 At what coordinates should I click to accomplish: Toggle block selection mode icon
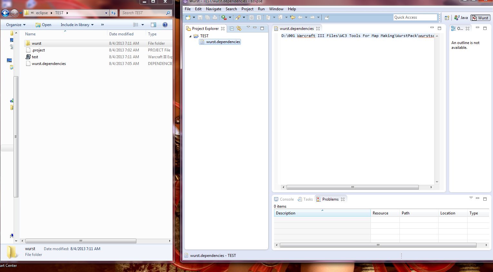pyautogui.click(x=251, y=17)
